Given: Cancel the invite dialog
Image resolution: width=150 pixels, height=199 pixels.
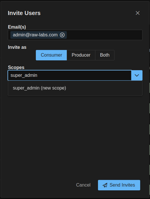Looking at the screenshot, I should pos(83,185).
